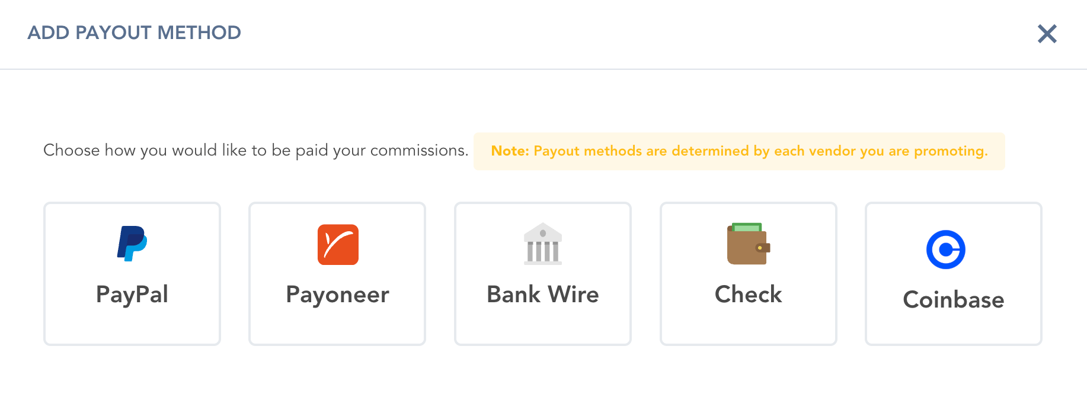Click the bold "Note:" word
The image size is (1087, 414).
point(510,151)
